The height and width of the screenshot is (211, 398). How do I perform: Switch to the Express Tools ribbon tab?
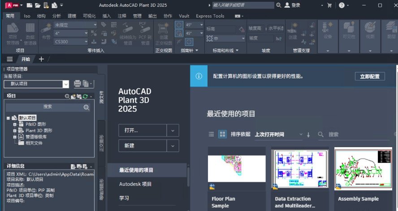[210, 16]
